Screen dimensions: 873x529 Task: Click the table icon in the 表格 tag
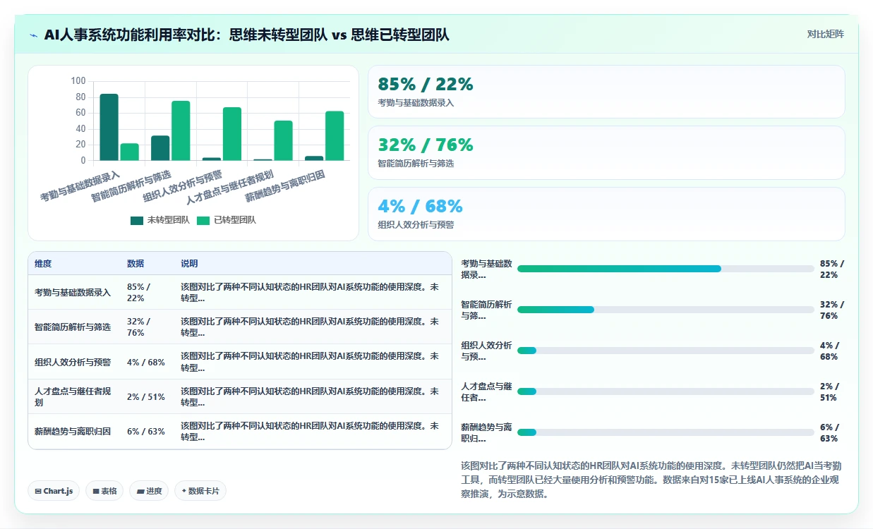click(x=96, y=491)
